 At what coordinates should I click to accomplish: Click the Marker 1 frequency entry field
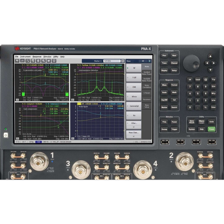tap(112, 61)
